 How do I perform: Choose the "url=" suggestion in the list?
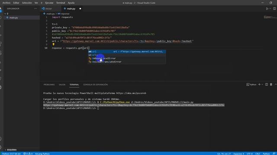(x=127, y=55)
